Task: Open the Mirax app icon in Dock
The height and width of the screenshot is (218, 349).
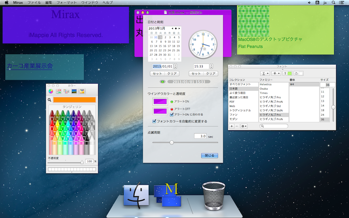Action: [167, 195]
